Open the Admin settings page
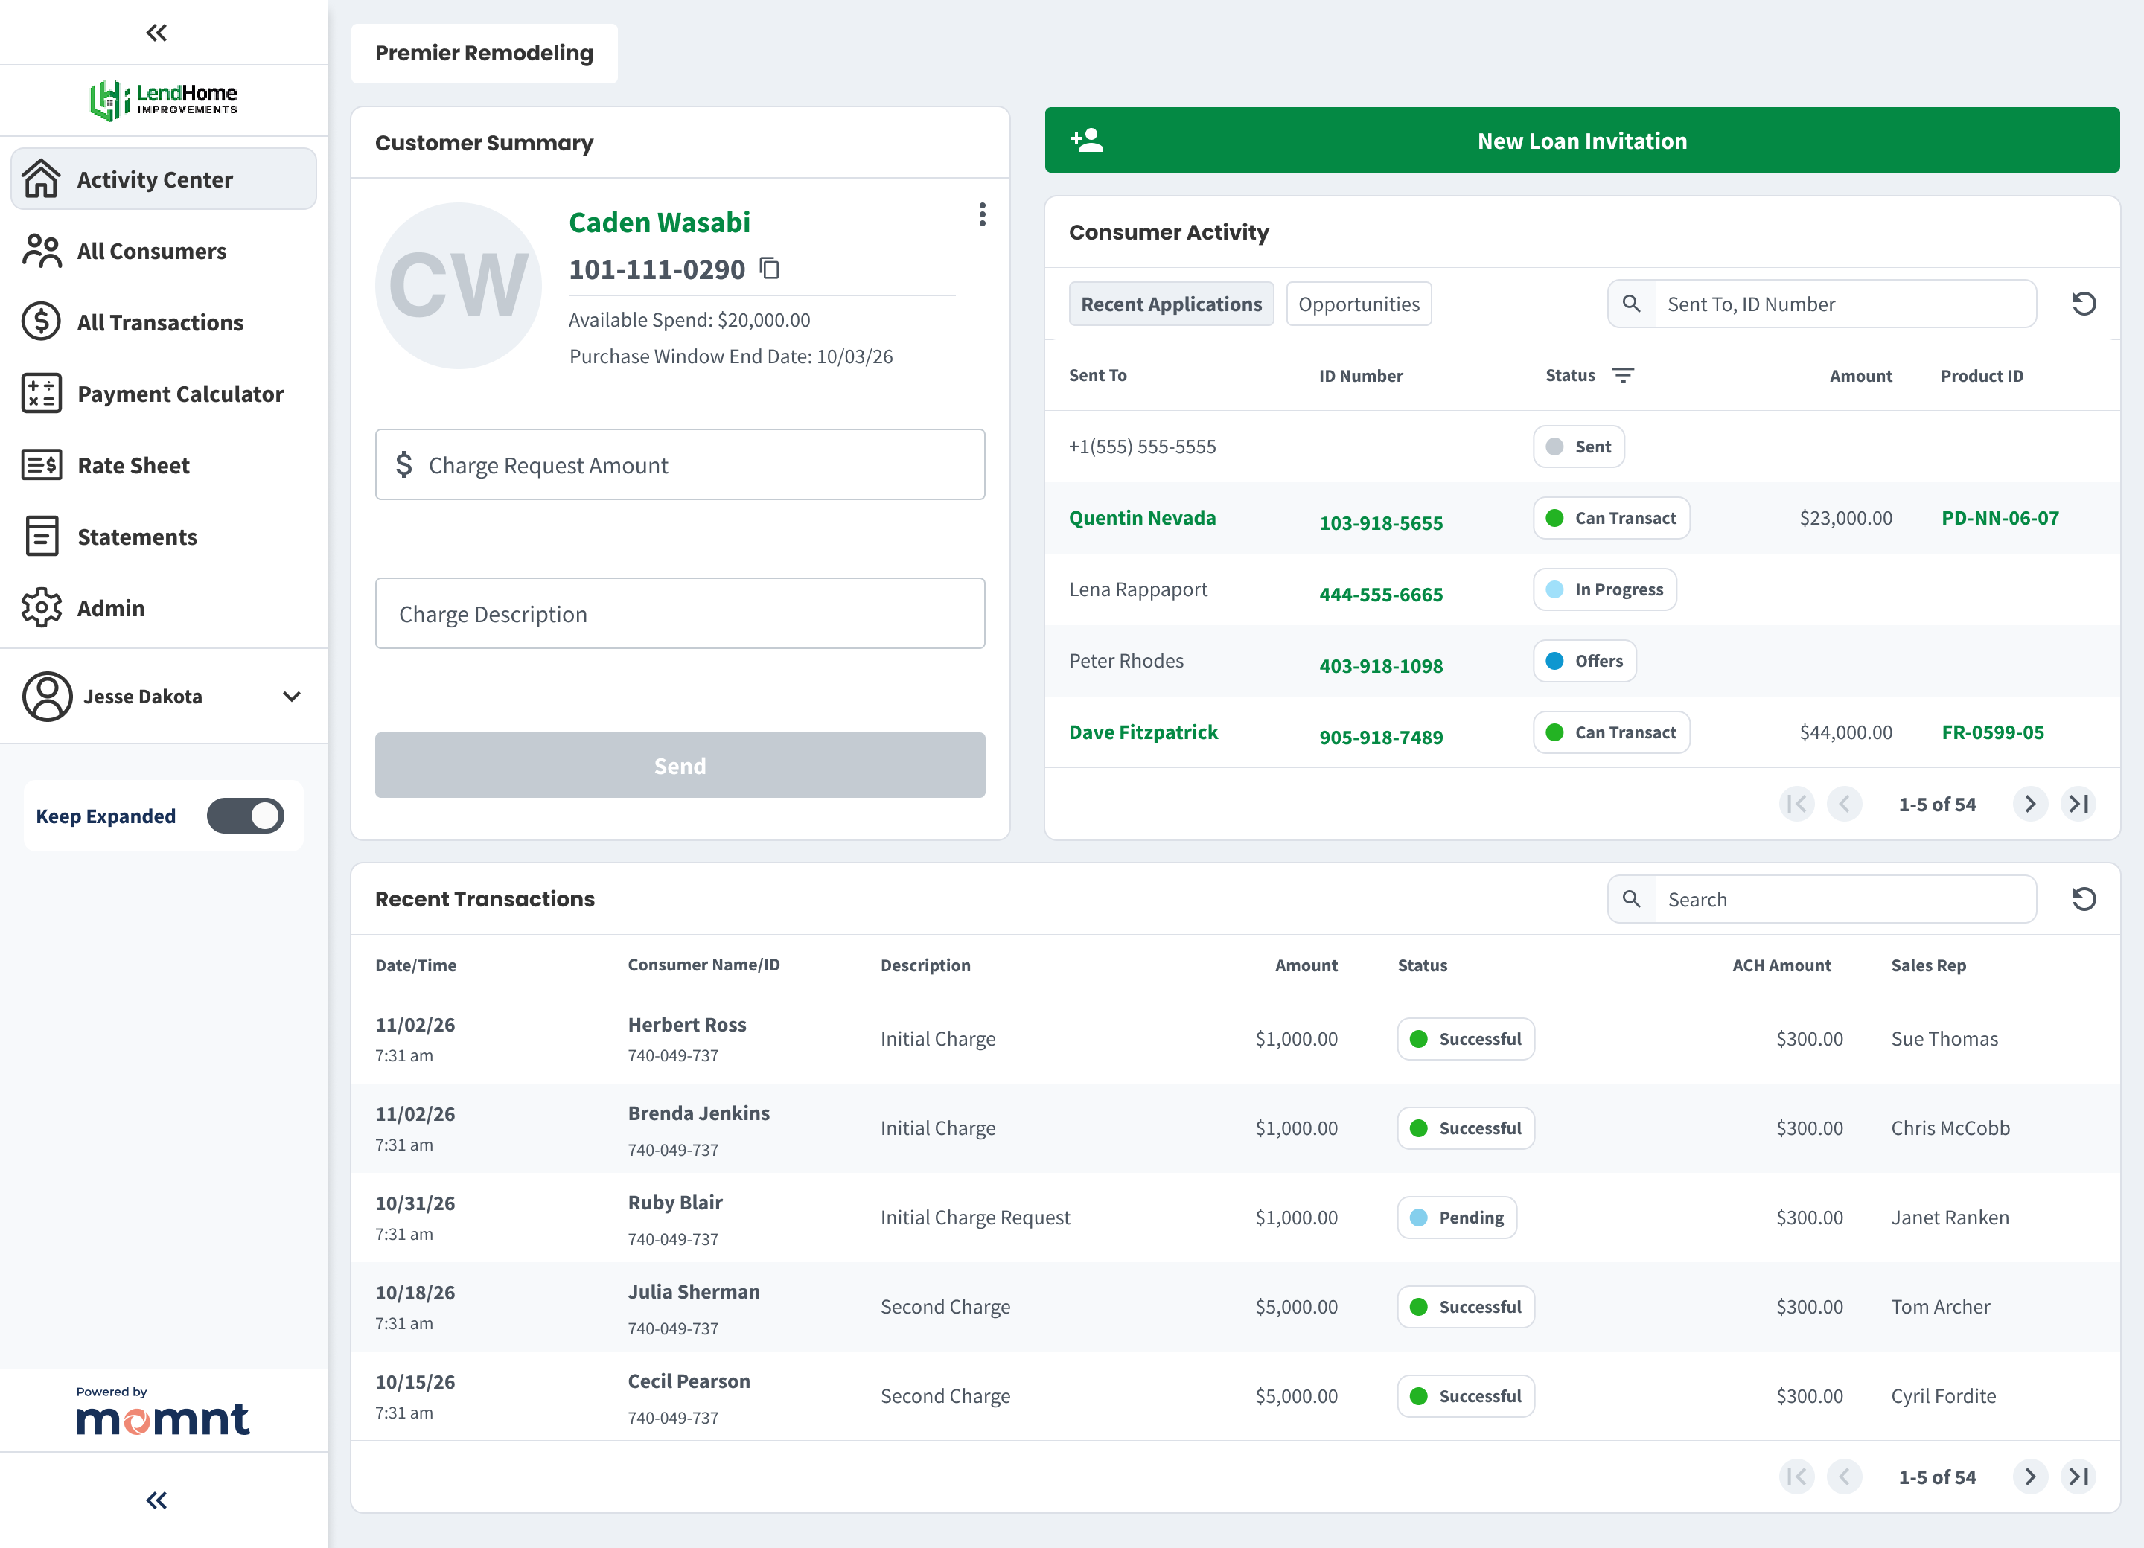The image size is (2144, 1548). tap(111, 608)
